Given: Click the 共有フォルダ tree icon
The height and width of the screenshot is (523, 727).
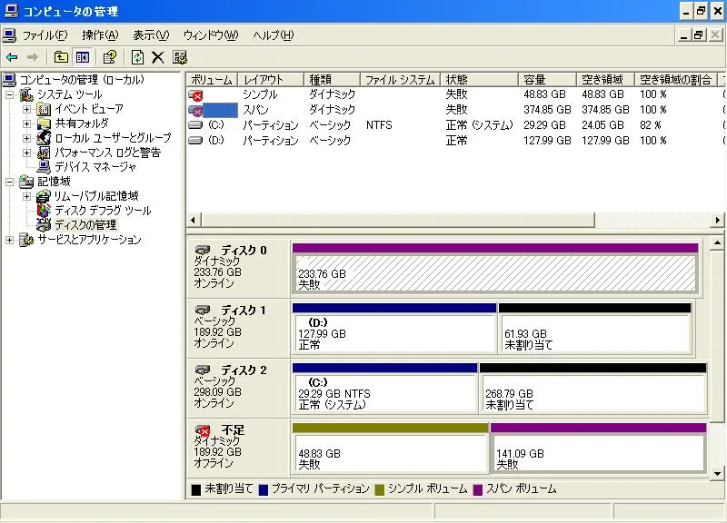Looking at the screenshot, I should (44, 123).
